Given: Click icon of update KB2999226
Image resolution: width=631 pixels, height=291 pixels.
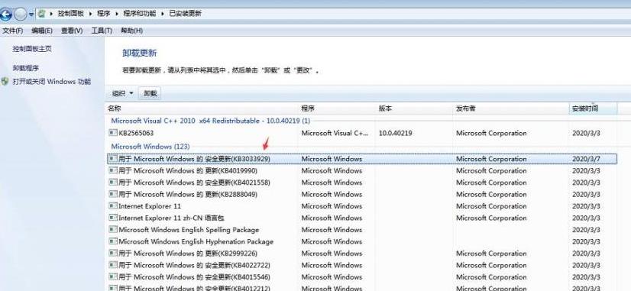Looking at the screenshot, I should [x=113, y=253].
